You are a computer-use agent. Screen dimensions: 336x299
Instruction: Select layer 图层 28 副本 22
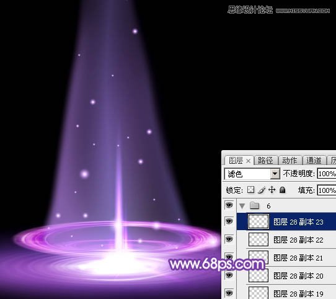point(286,240)
